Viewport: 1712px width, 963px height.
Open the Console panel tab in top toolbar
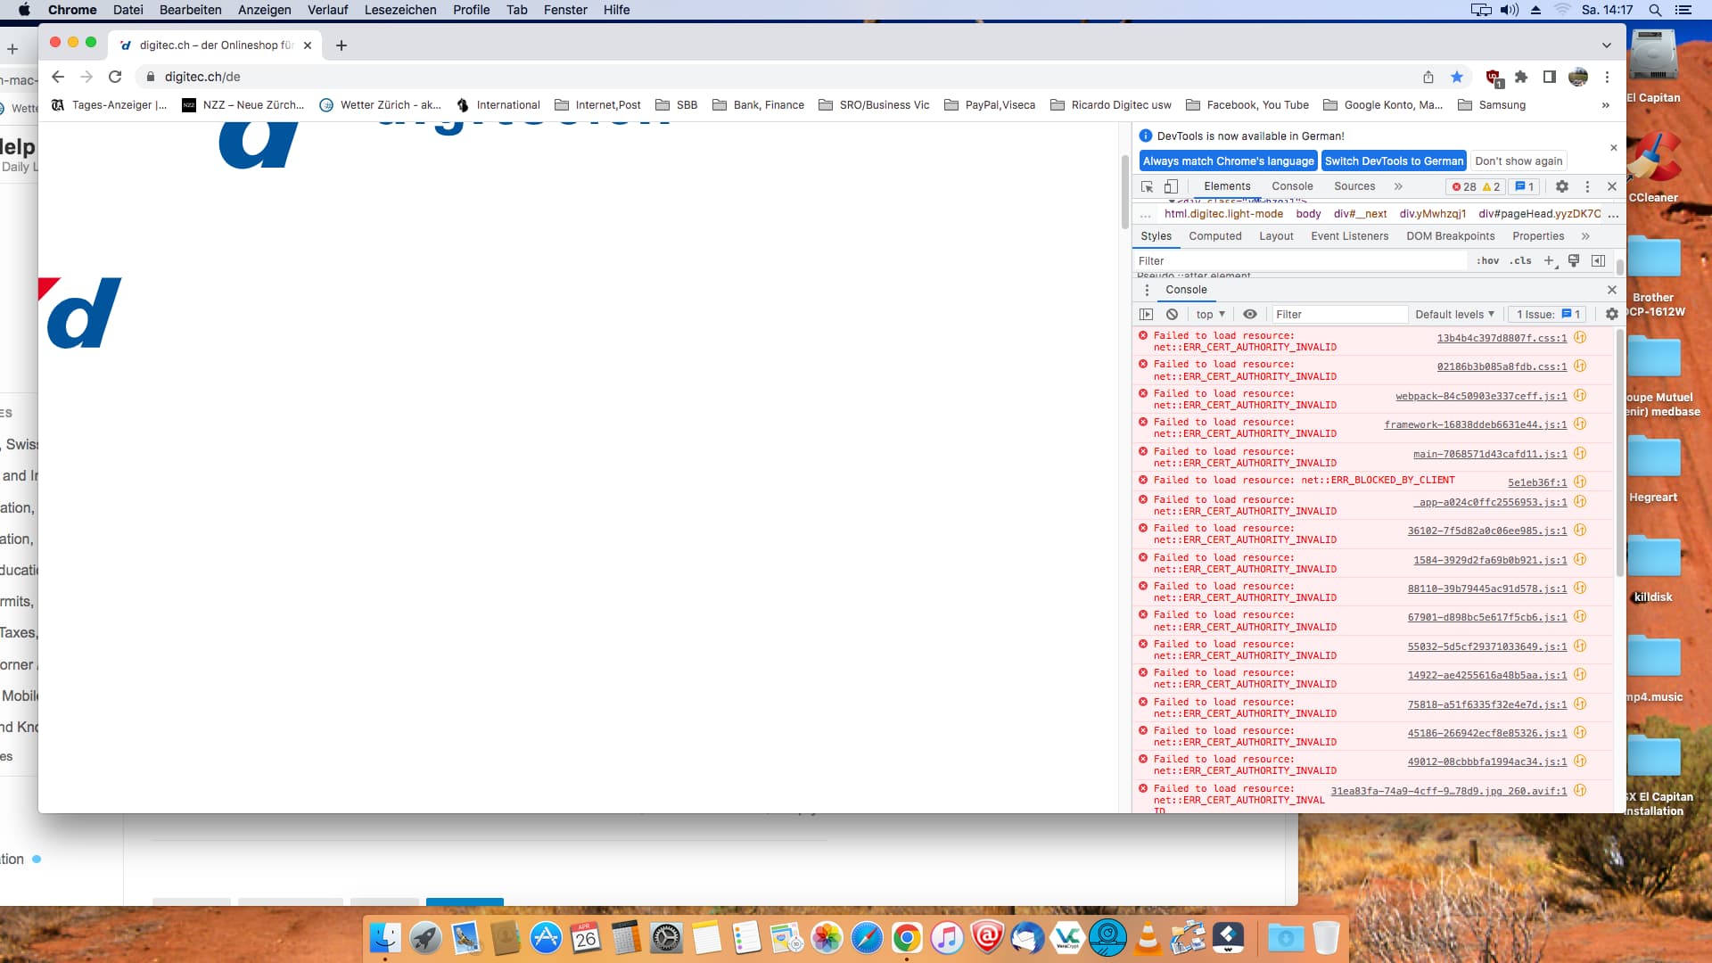1292,186
